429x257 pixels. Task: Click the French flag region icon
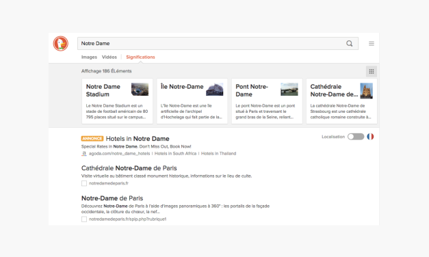(x=370, y=137)
